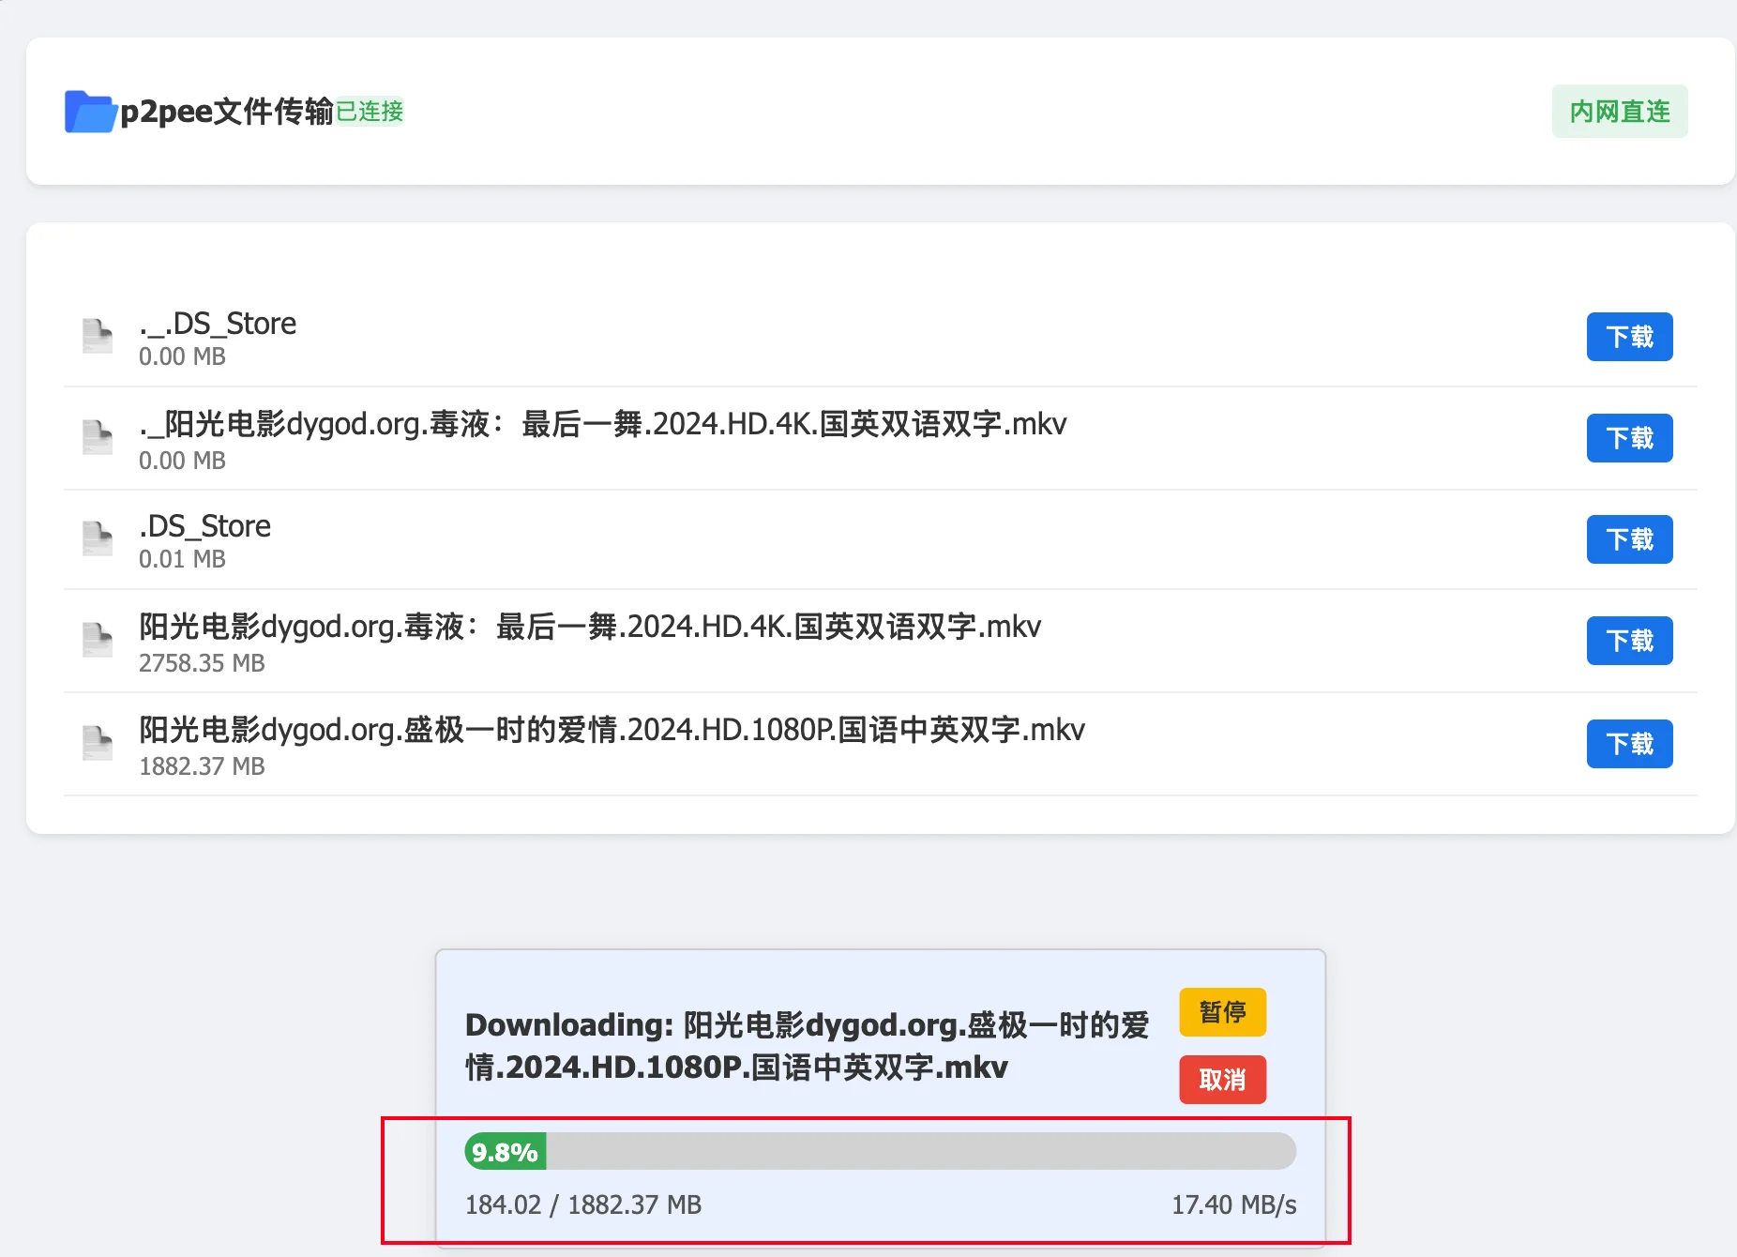The image size is (1737, 1257).
Task: Click the 17.40 MB/s speed text
Action: (x=1233, y=1204)
